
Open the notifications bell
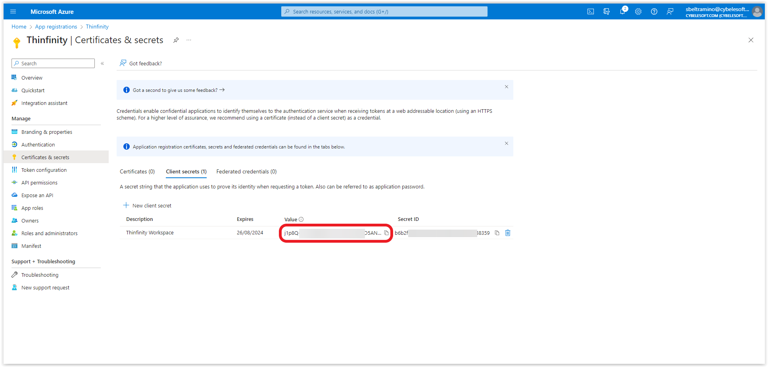pos(622,11)
